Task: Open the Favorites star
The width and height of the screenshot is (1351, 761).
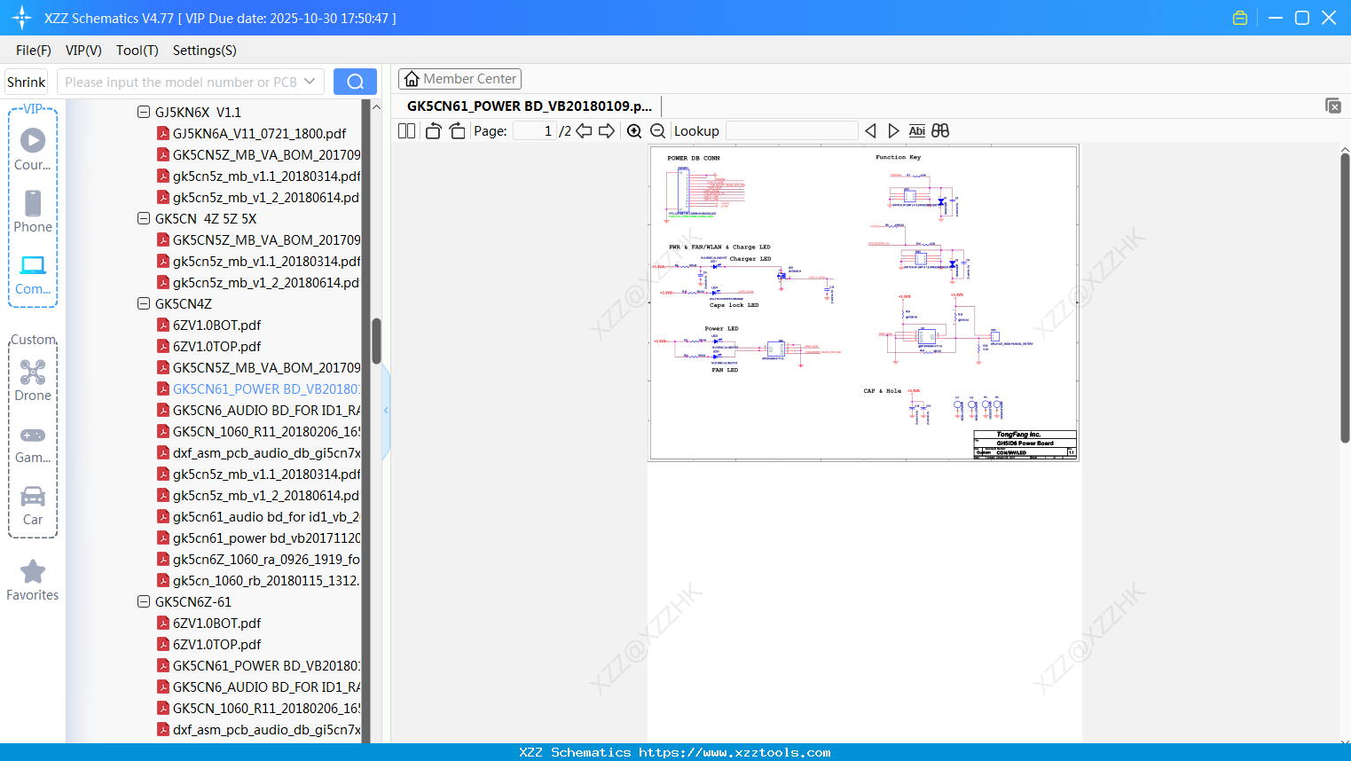Action: 33,580
